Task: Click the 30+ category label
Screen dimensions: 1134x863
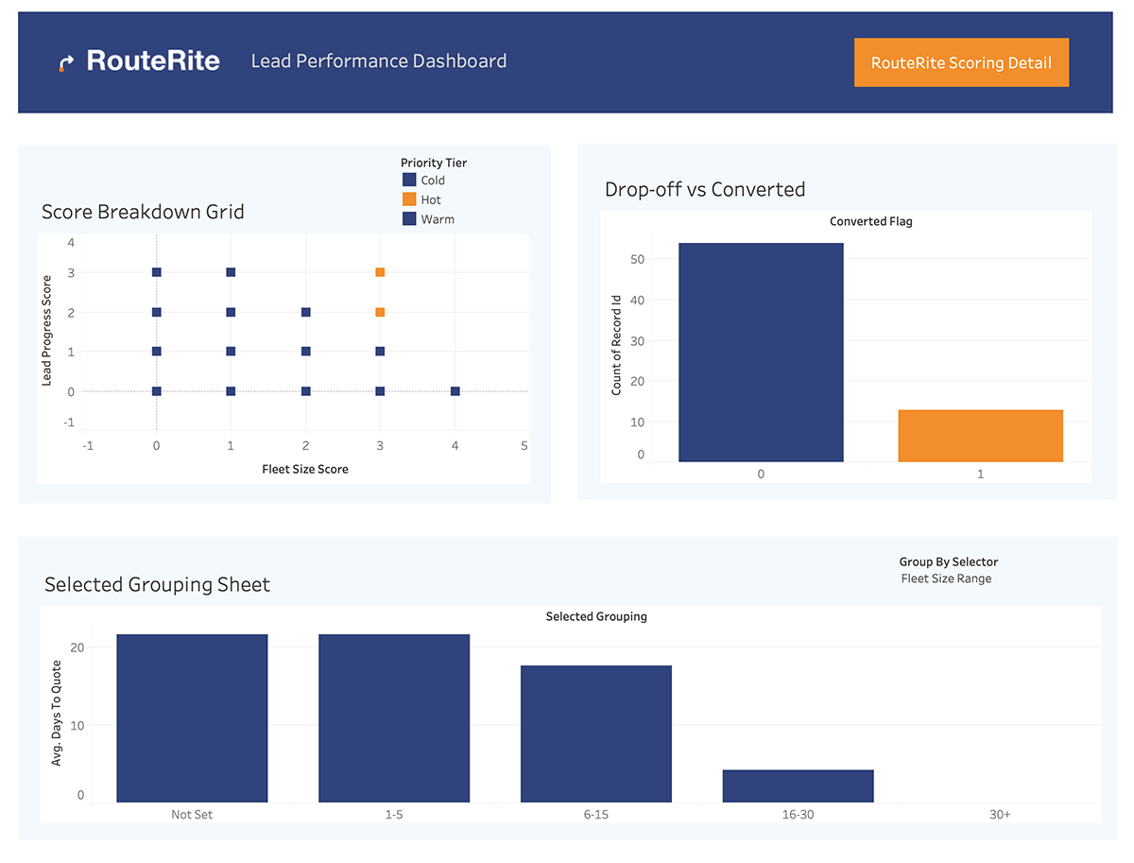Action: click(1000, 814)
